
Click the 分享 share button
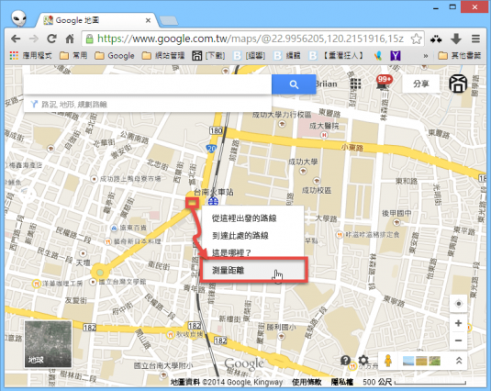pyautogui.click(x=420, y=84)
